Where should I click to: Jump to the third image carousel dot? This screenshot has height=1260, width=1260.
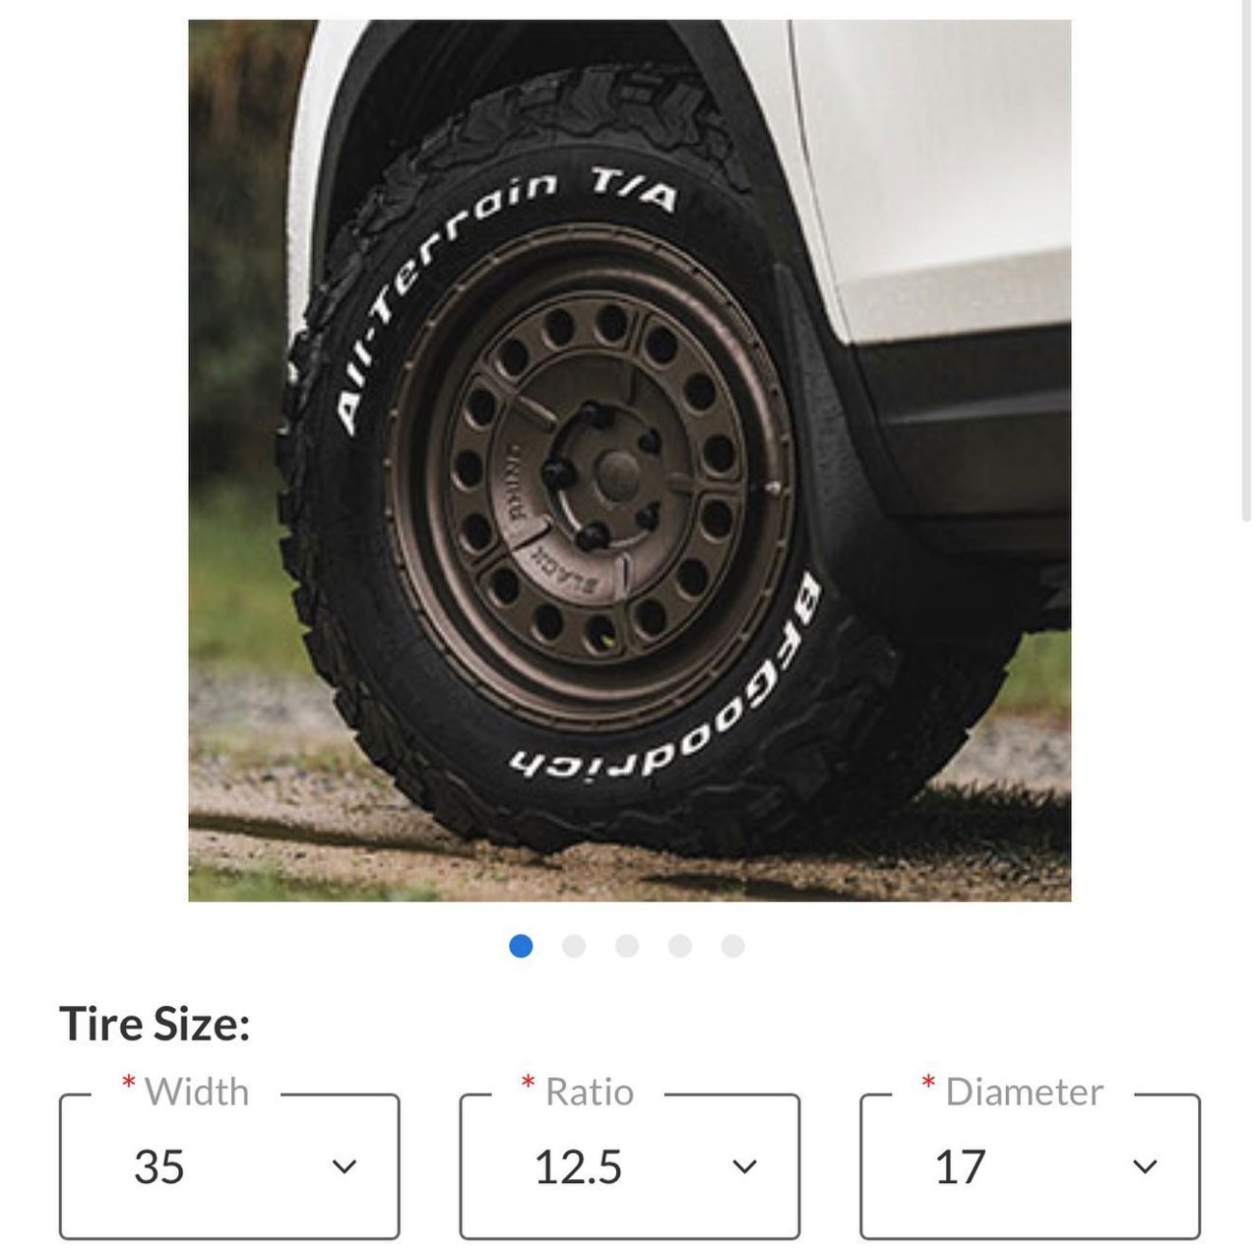627,946
